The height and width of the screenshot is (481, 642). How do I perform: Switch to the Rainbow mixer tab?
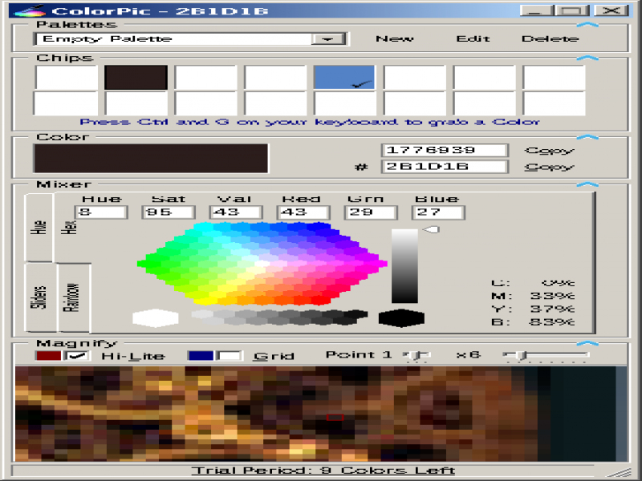[74, 297]
